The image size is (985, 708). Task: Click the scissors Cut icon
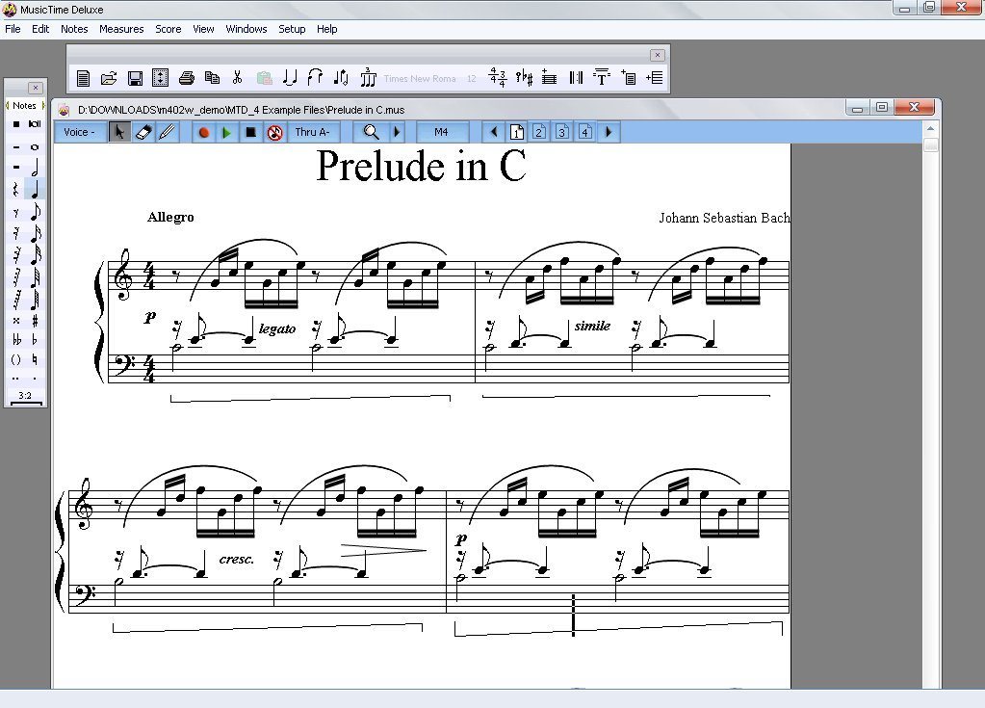[x=238, y=78]
